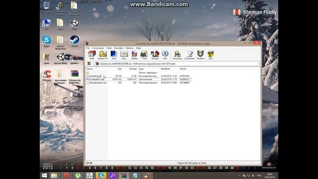This screenshot has height=179, width=318.
Task: Open the Favorites menu
Action: [118, 48]
